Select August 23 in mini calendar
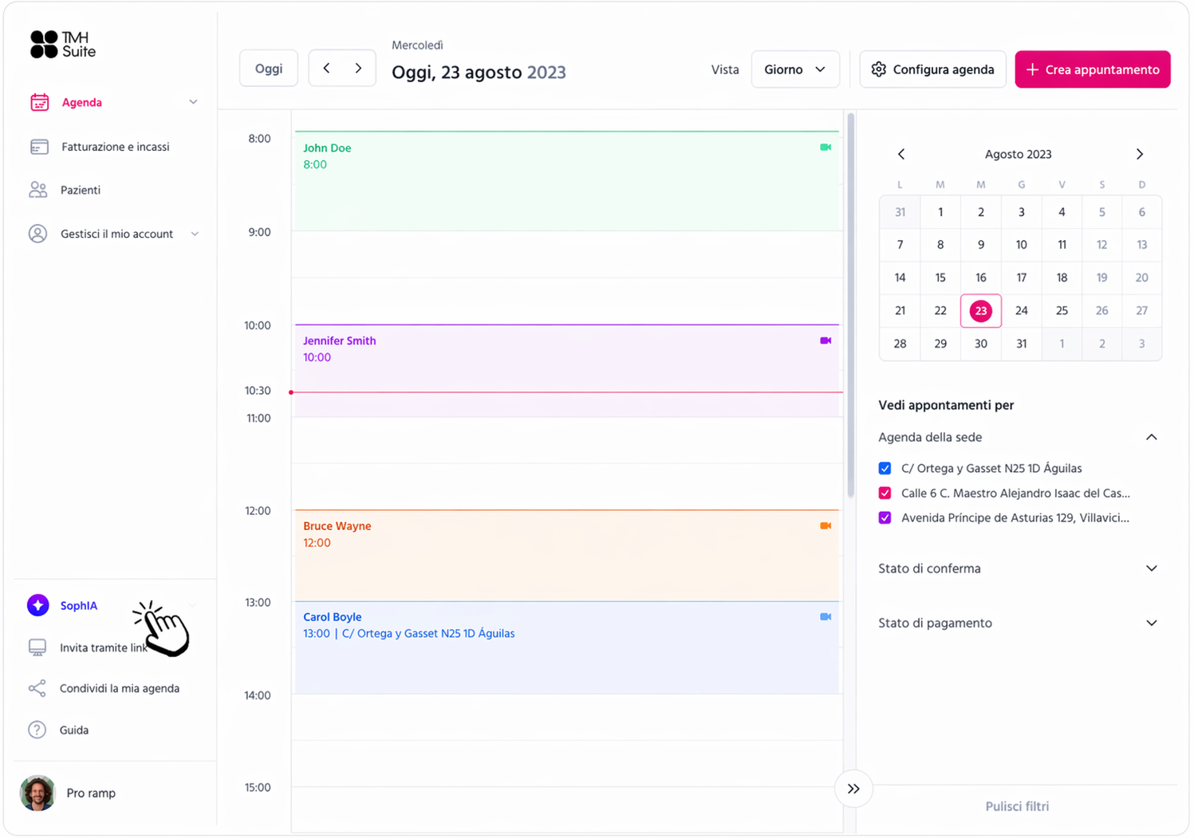This screenshot has height=838, width=1194. pos(981,311)
